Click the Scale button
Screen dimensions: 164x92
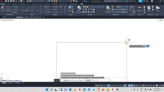tap(55, 12)
